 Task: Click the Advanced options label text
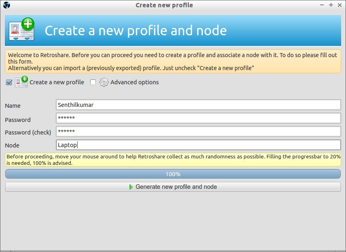point(135,82)
